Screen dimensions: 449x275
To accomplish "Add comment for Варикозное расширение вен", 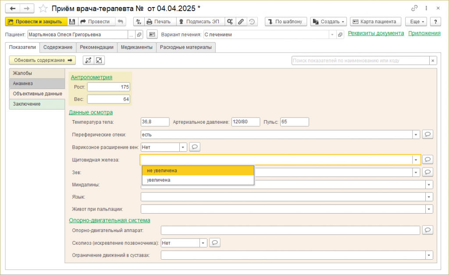I will pos(195,147).
